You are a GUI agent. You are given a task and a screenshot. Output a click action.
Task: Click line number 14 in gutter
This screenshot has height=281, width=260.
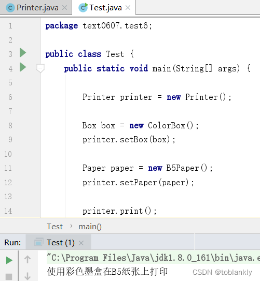click(x=8, y=211)
